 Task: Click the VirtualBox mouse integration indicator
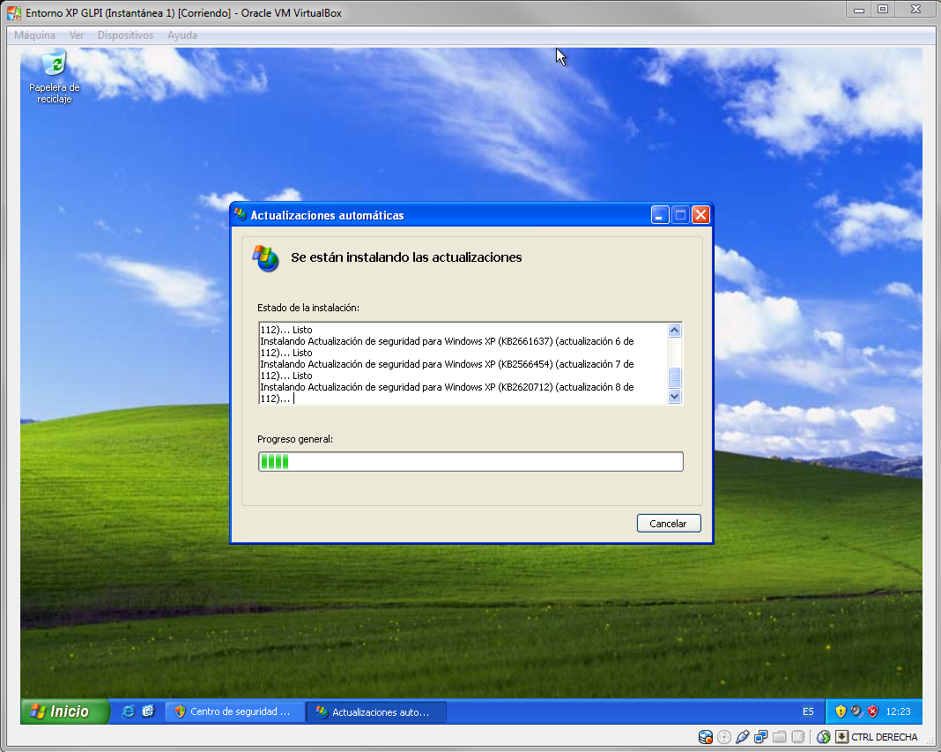tap(823, 737)
